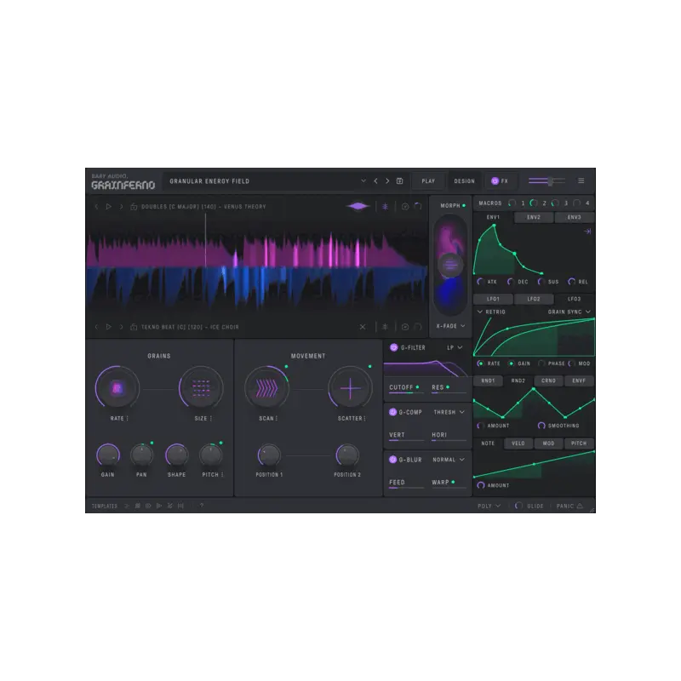
Task: Toggle the Cutoff modulation dot
Action: pyautogui.click(x=417, y=387)
